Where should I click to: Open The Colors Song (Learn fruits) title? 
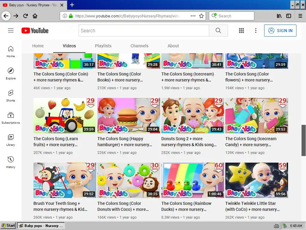point(56,142)
